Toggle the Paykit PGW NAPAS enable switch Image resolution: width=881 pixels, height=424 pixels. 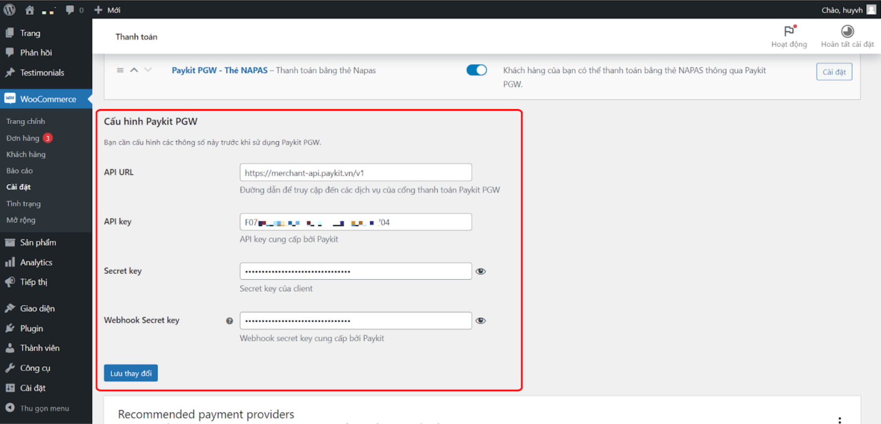[476, 70]
